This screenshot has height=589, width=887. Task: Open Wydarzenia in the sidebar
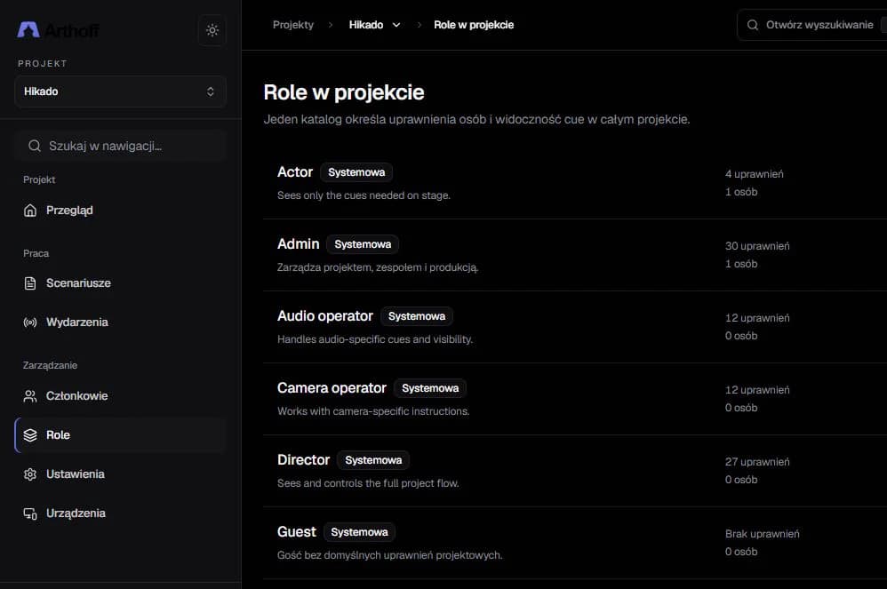(x=121, y=322)
